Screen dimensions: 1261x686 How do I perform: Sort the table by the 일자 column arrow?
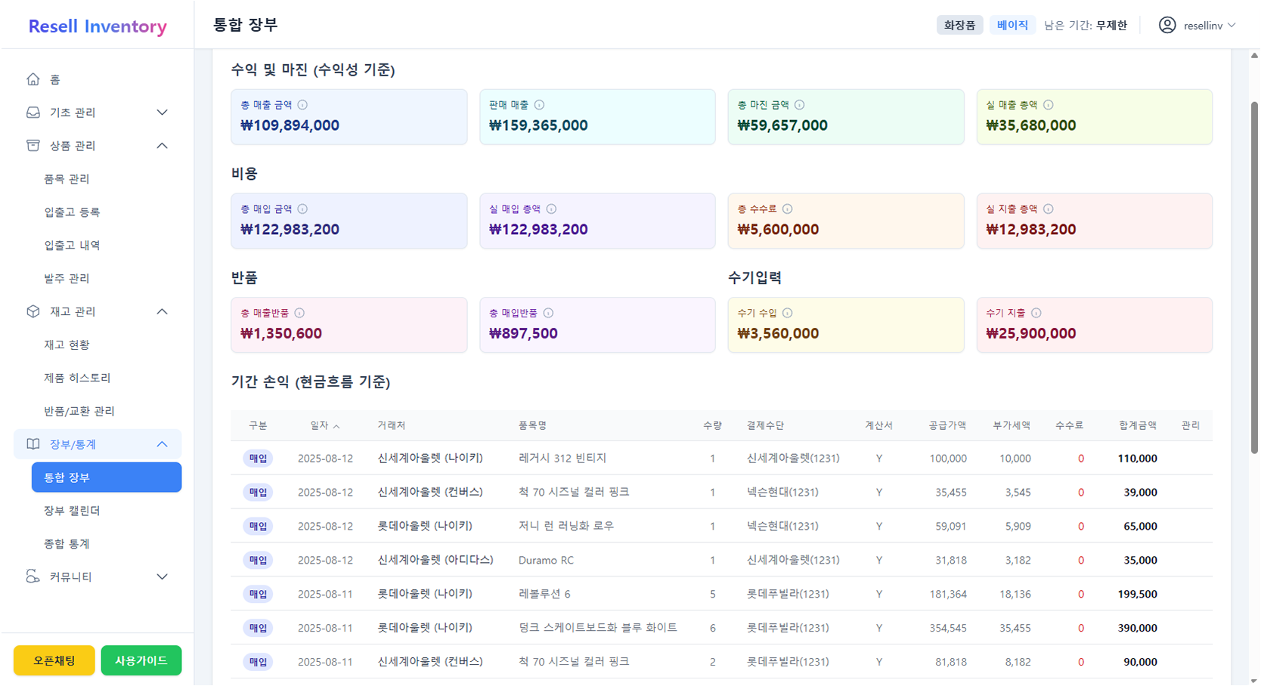338,425
